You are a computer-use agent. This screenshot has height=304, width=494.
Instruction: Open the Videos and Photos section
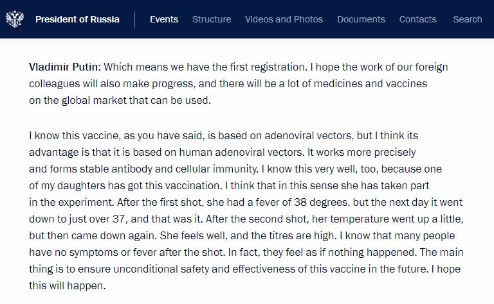[x=284, y=19]
